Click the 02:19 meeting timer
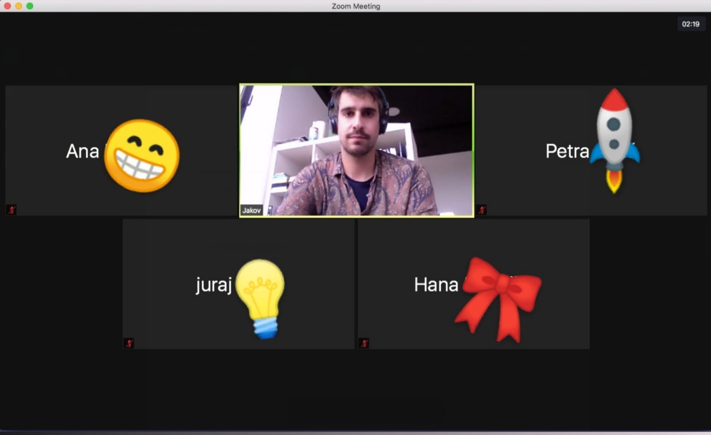The image size is (711, 435). pyautogui.click(x=691, y=24)
